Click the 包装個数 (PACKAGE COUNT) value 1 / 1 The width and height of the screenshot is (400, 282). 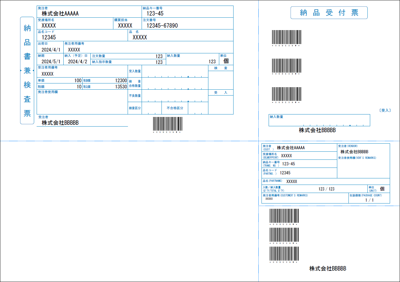coord(369,200)
